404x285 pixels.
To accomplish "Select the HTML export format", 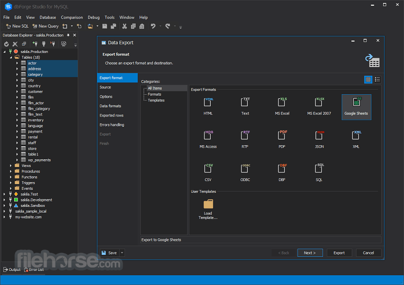I will (208, 107).
